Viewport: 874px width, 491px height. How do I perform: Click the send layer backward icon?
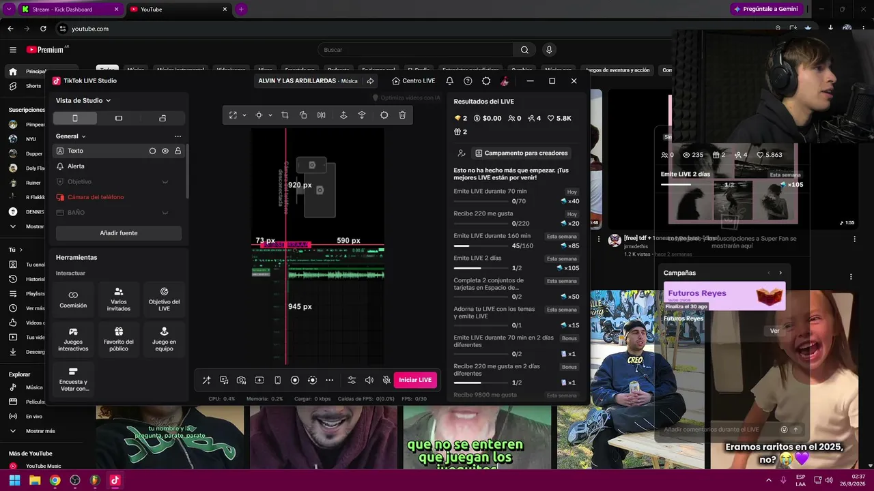[x=362, y=115]
